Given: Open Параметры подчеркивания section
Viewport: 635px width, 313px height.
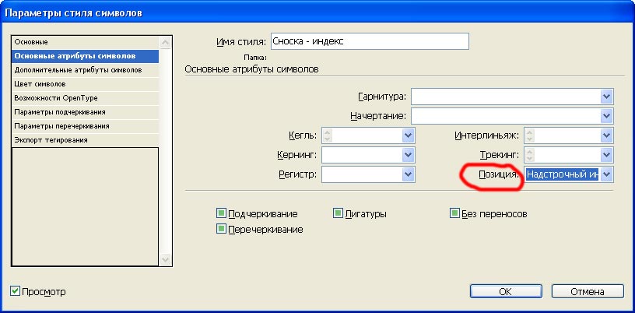Looking at the screenshot, I should [86, 112].
